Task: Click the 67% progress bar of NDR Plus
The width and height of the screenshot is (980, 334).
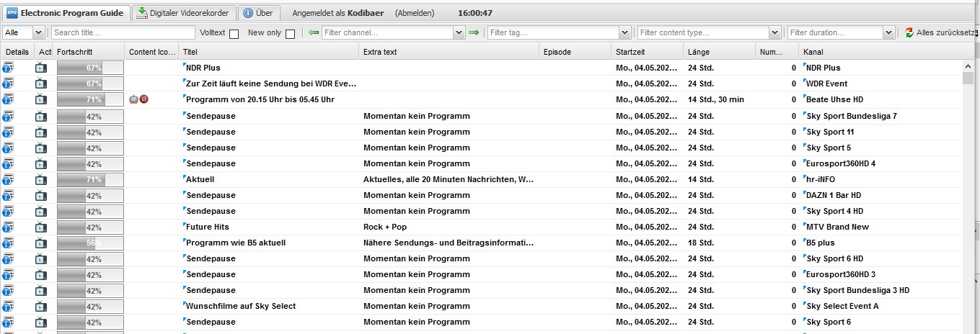Action: (x=90, y=68)
